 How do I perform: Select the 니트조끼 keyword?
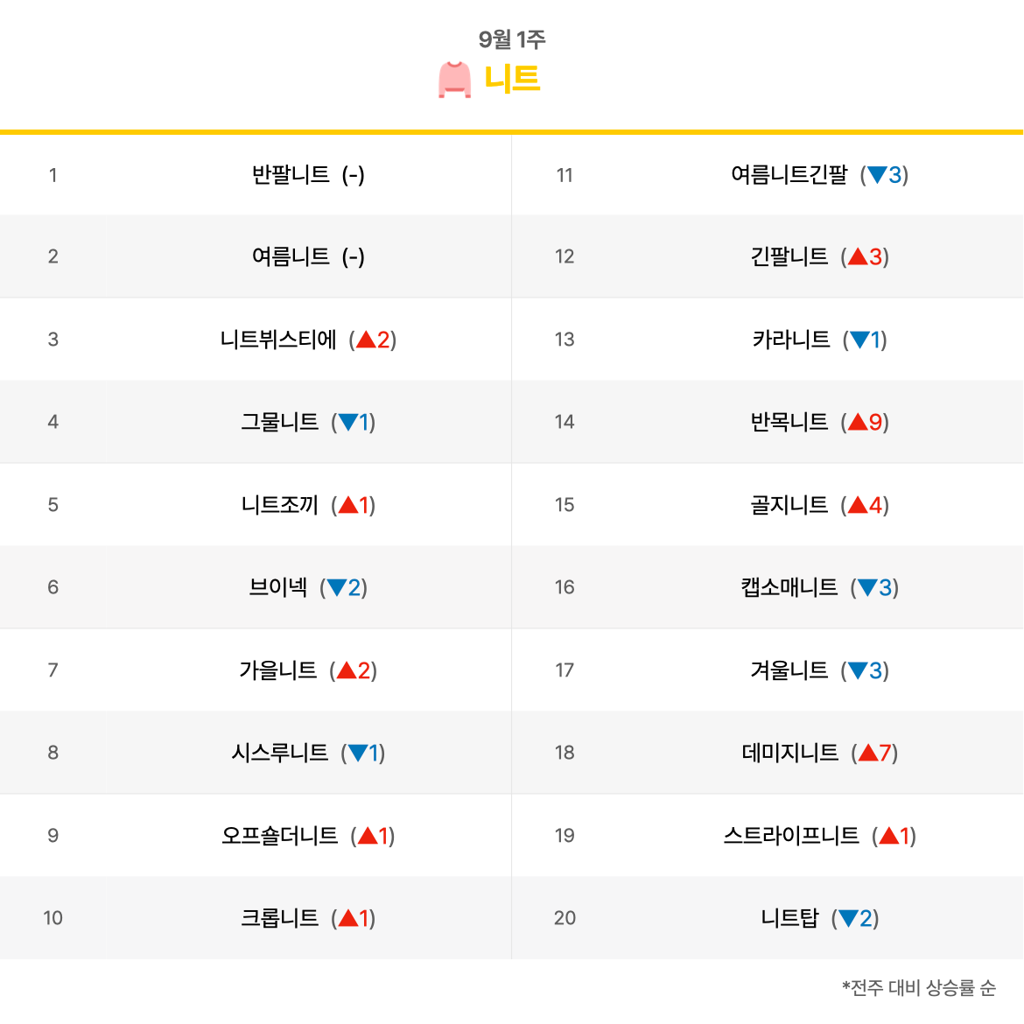[x=280, y=505]
